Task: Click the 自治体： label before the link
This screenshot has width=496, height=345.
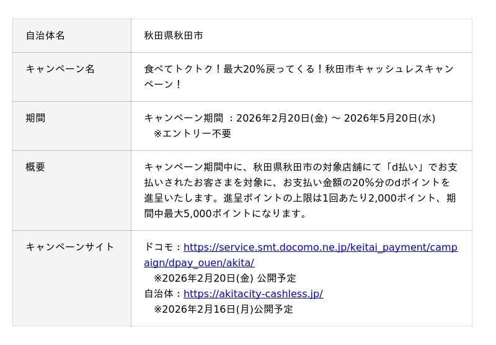Action: pos(163,294)
